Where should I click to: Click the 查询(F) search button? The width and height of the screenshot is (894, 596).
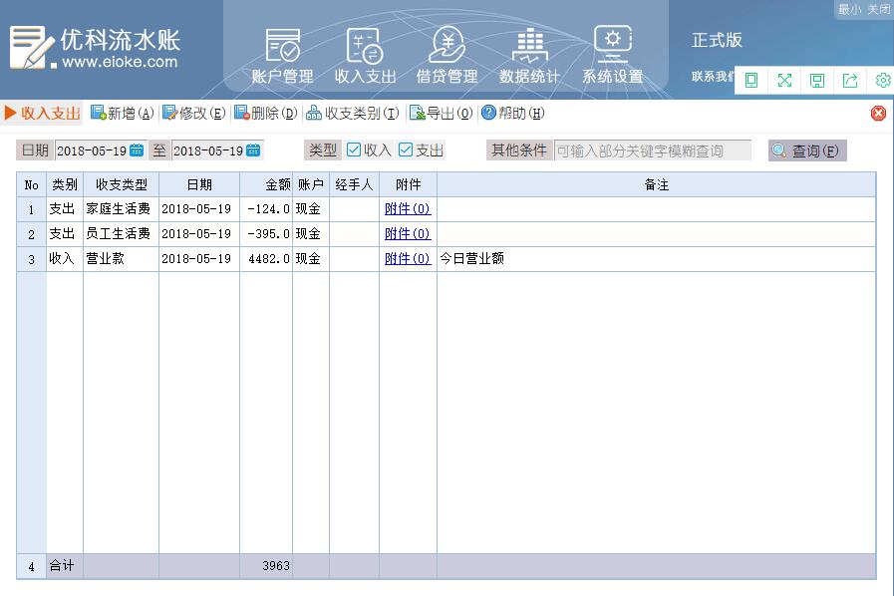(807, 150)
